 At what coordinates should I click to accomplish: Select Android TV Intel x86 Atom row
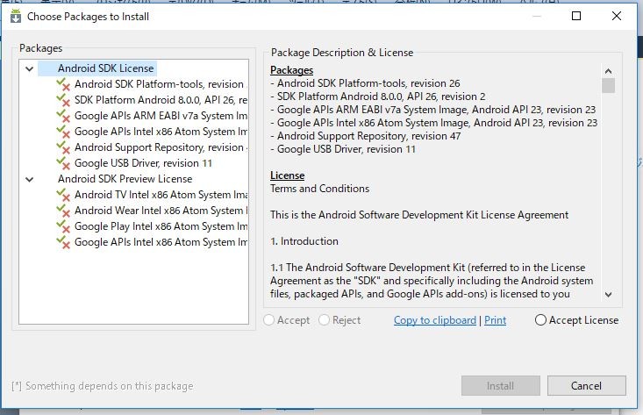(x=161, y=195)
